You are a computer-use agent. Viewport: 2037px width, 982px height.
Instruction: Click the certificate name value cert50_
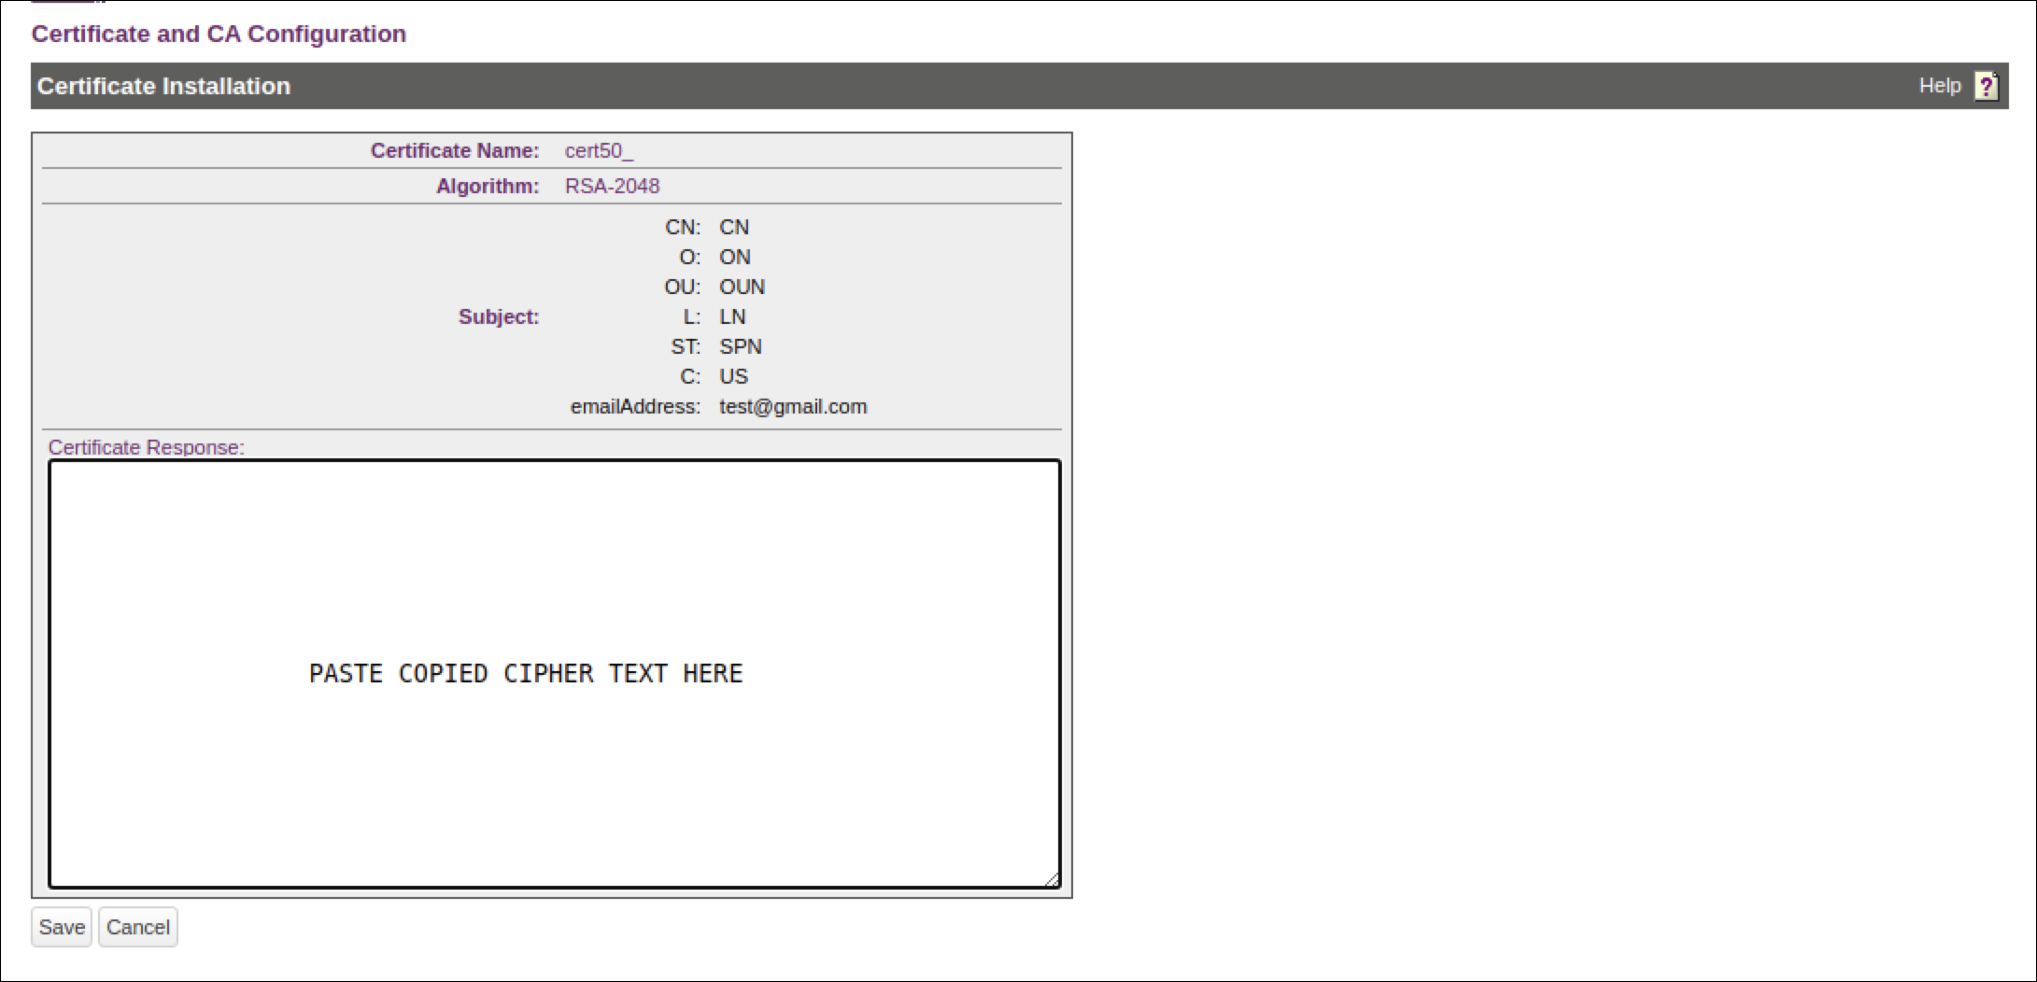pyautogui.click(x=598, y=150)
